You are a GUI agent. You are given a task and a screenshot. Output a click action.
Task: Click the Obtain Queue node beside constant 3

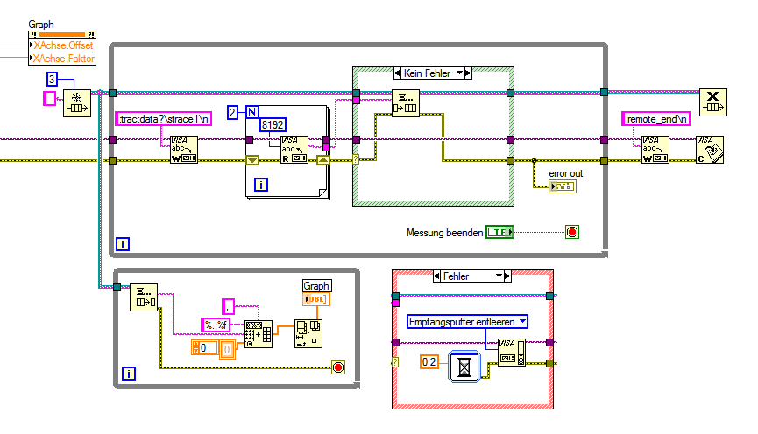[77, 103]
